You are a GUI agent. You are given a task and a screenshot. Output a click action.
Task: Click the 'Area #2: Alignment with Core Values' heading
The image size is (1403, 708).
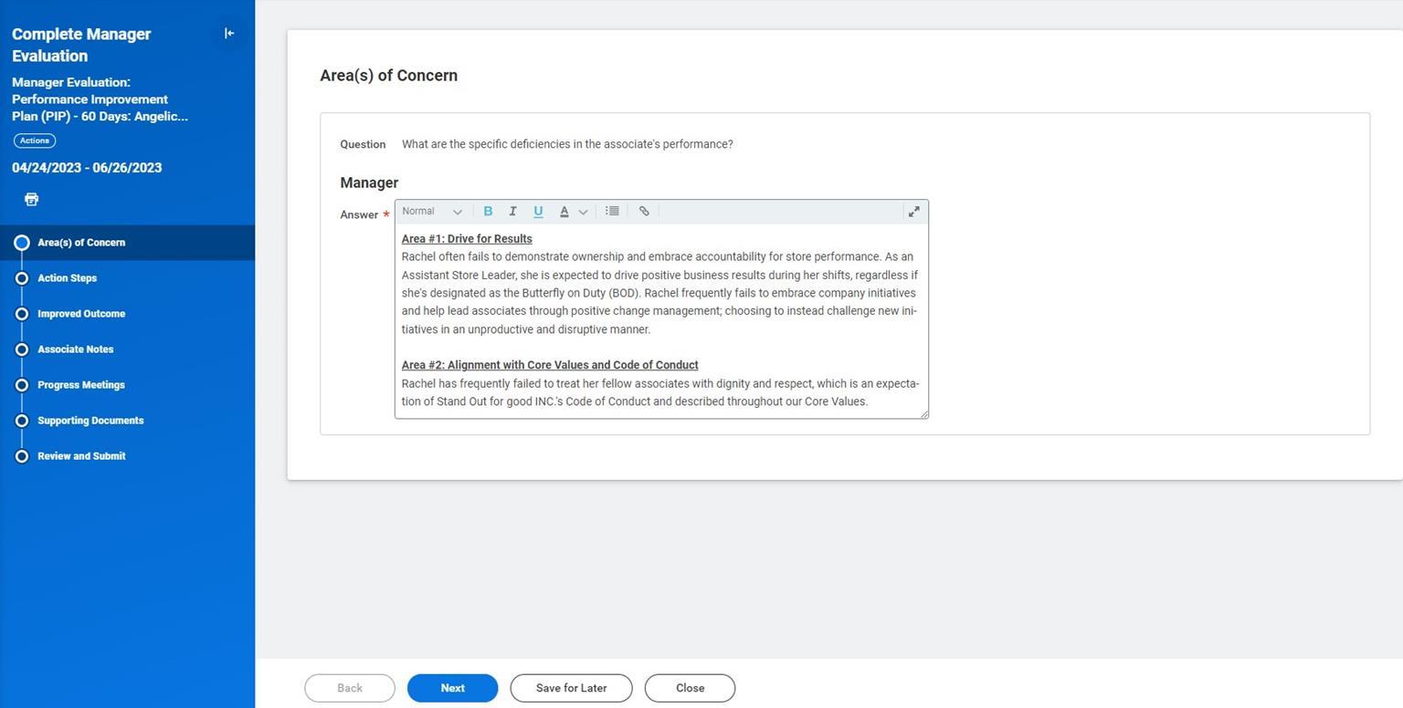550,365
